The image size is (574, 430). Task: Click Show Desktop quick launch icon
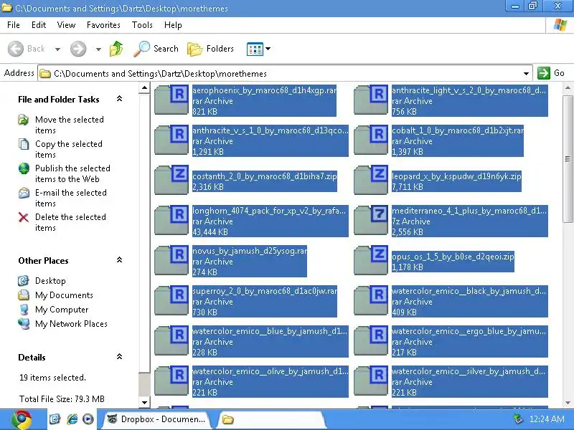(55, 419)
